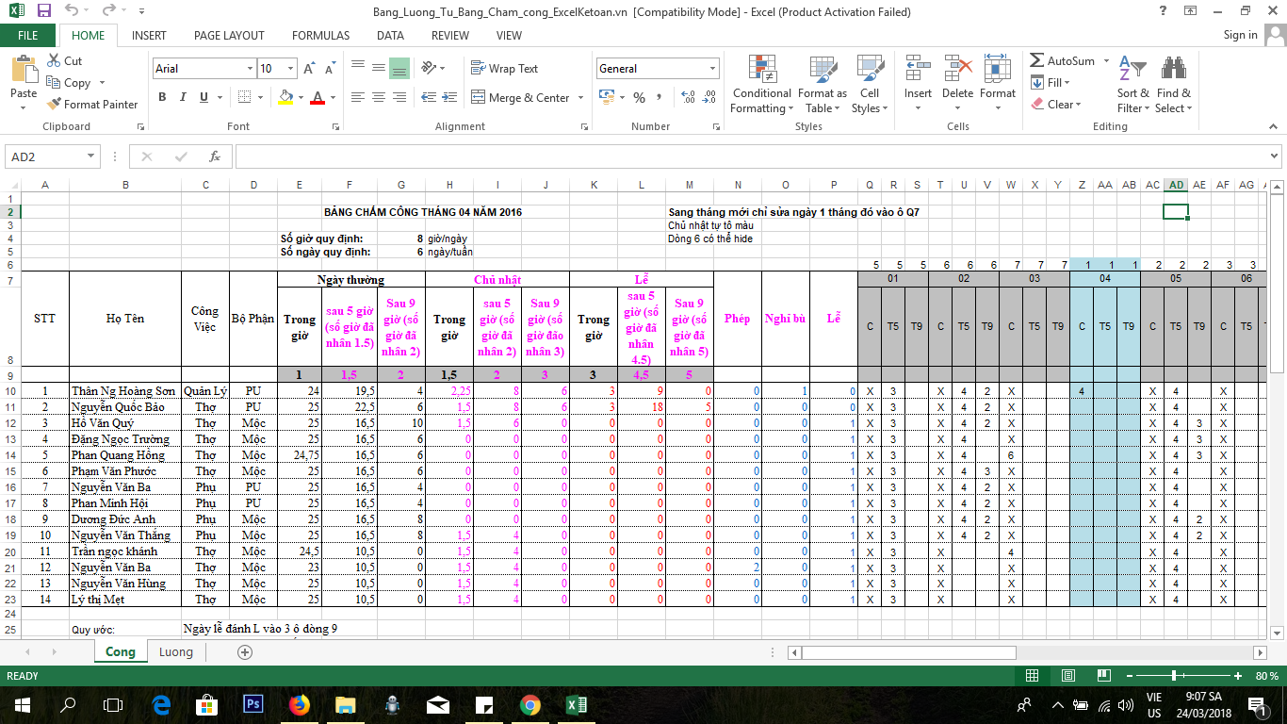Screen dimensions: 1287x724
Task: Toggle italic formatting
Action: pyautogui.click(x=183, y=97)
